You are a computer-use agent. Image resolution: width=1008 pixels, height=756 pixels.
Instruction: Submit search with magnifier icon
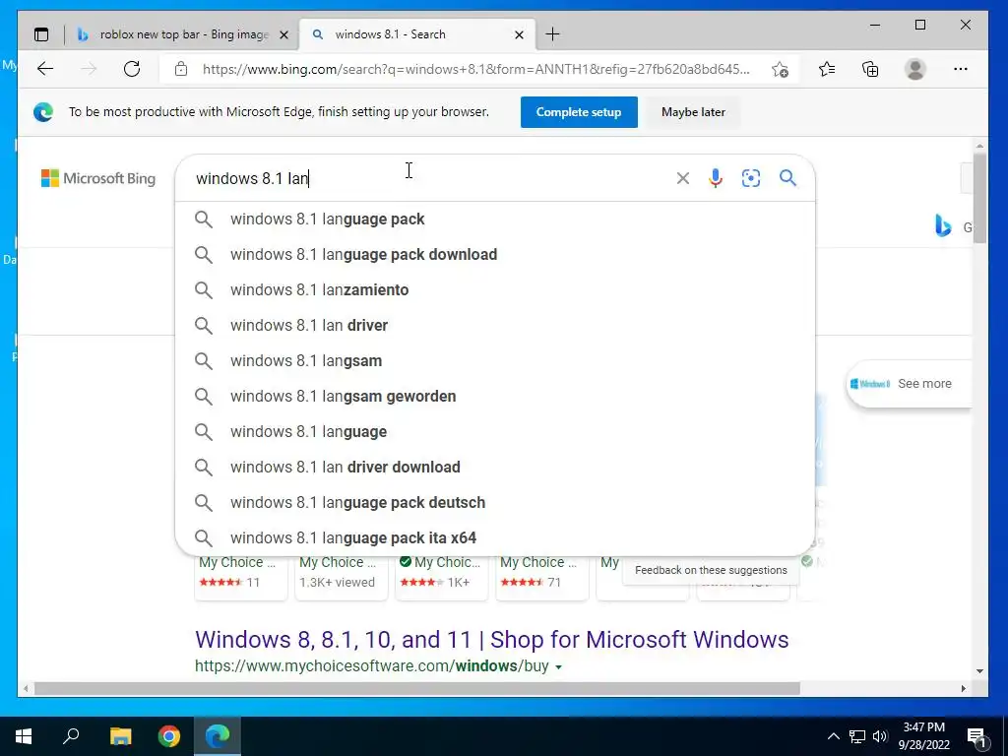788,178
